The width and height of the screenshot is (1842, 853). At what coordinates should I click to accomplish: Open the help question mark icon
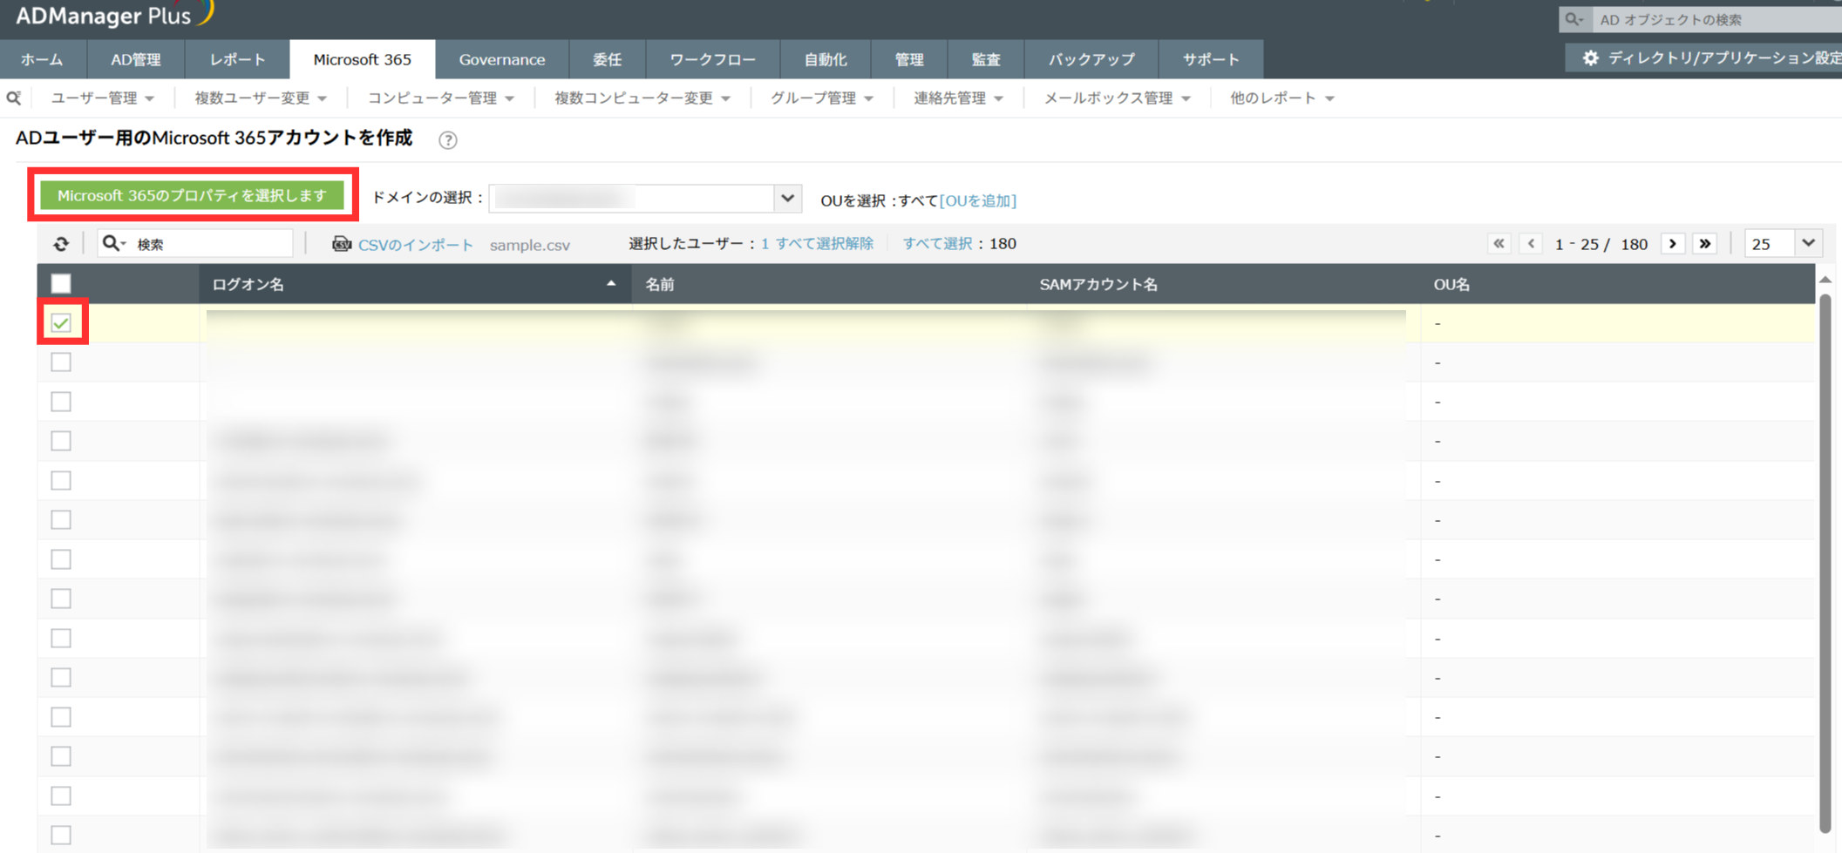tap(448, 140)
